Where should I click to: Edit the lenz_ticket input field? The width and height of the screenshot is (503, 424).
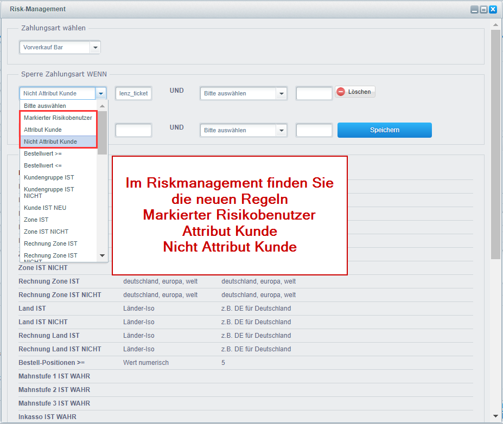click(x=133, y=94)
